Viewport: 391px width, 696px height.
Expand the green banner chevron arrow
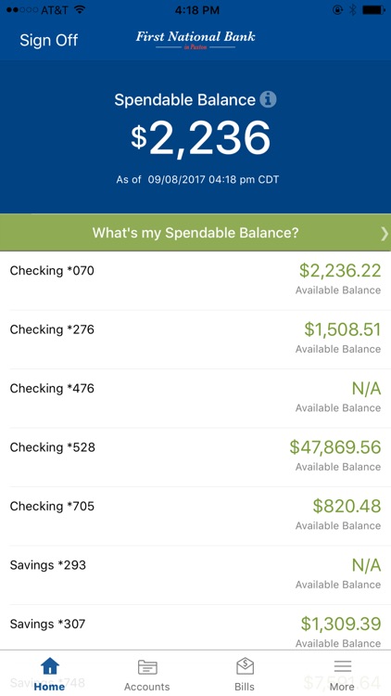384,233
